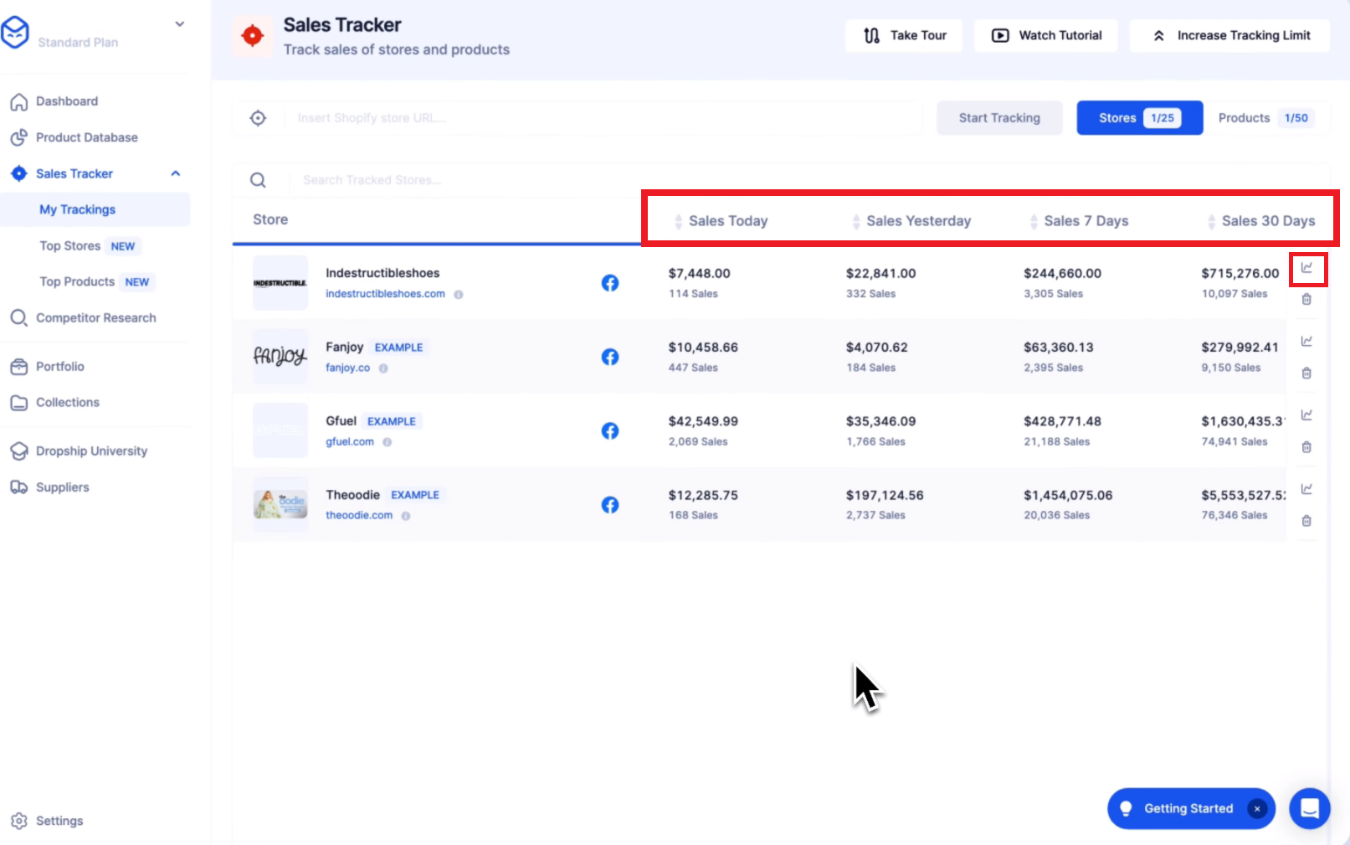The image size is (1350, 845).
Task: Click the Watch Tutorial button
Action: pyautogui.click(x=1046, y=35)
